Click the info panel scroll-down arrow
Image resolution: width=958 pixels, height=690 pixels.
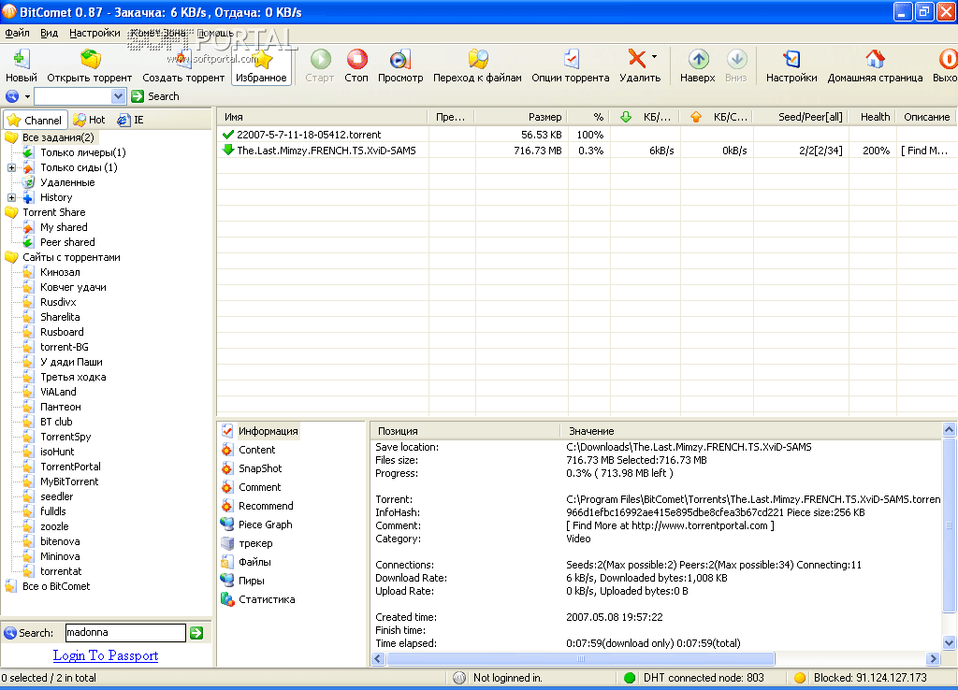coord(949,642)
